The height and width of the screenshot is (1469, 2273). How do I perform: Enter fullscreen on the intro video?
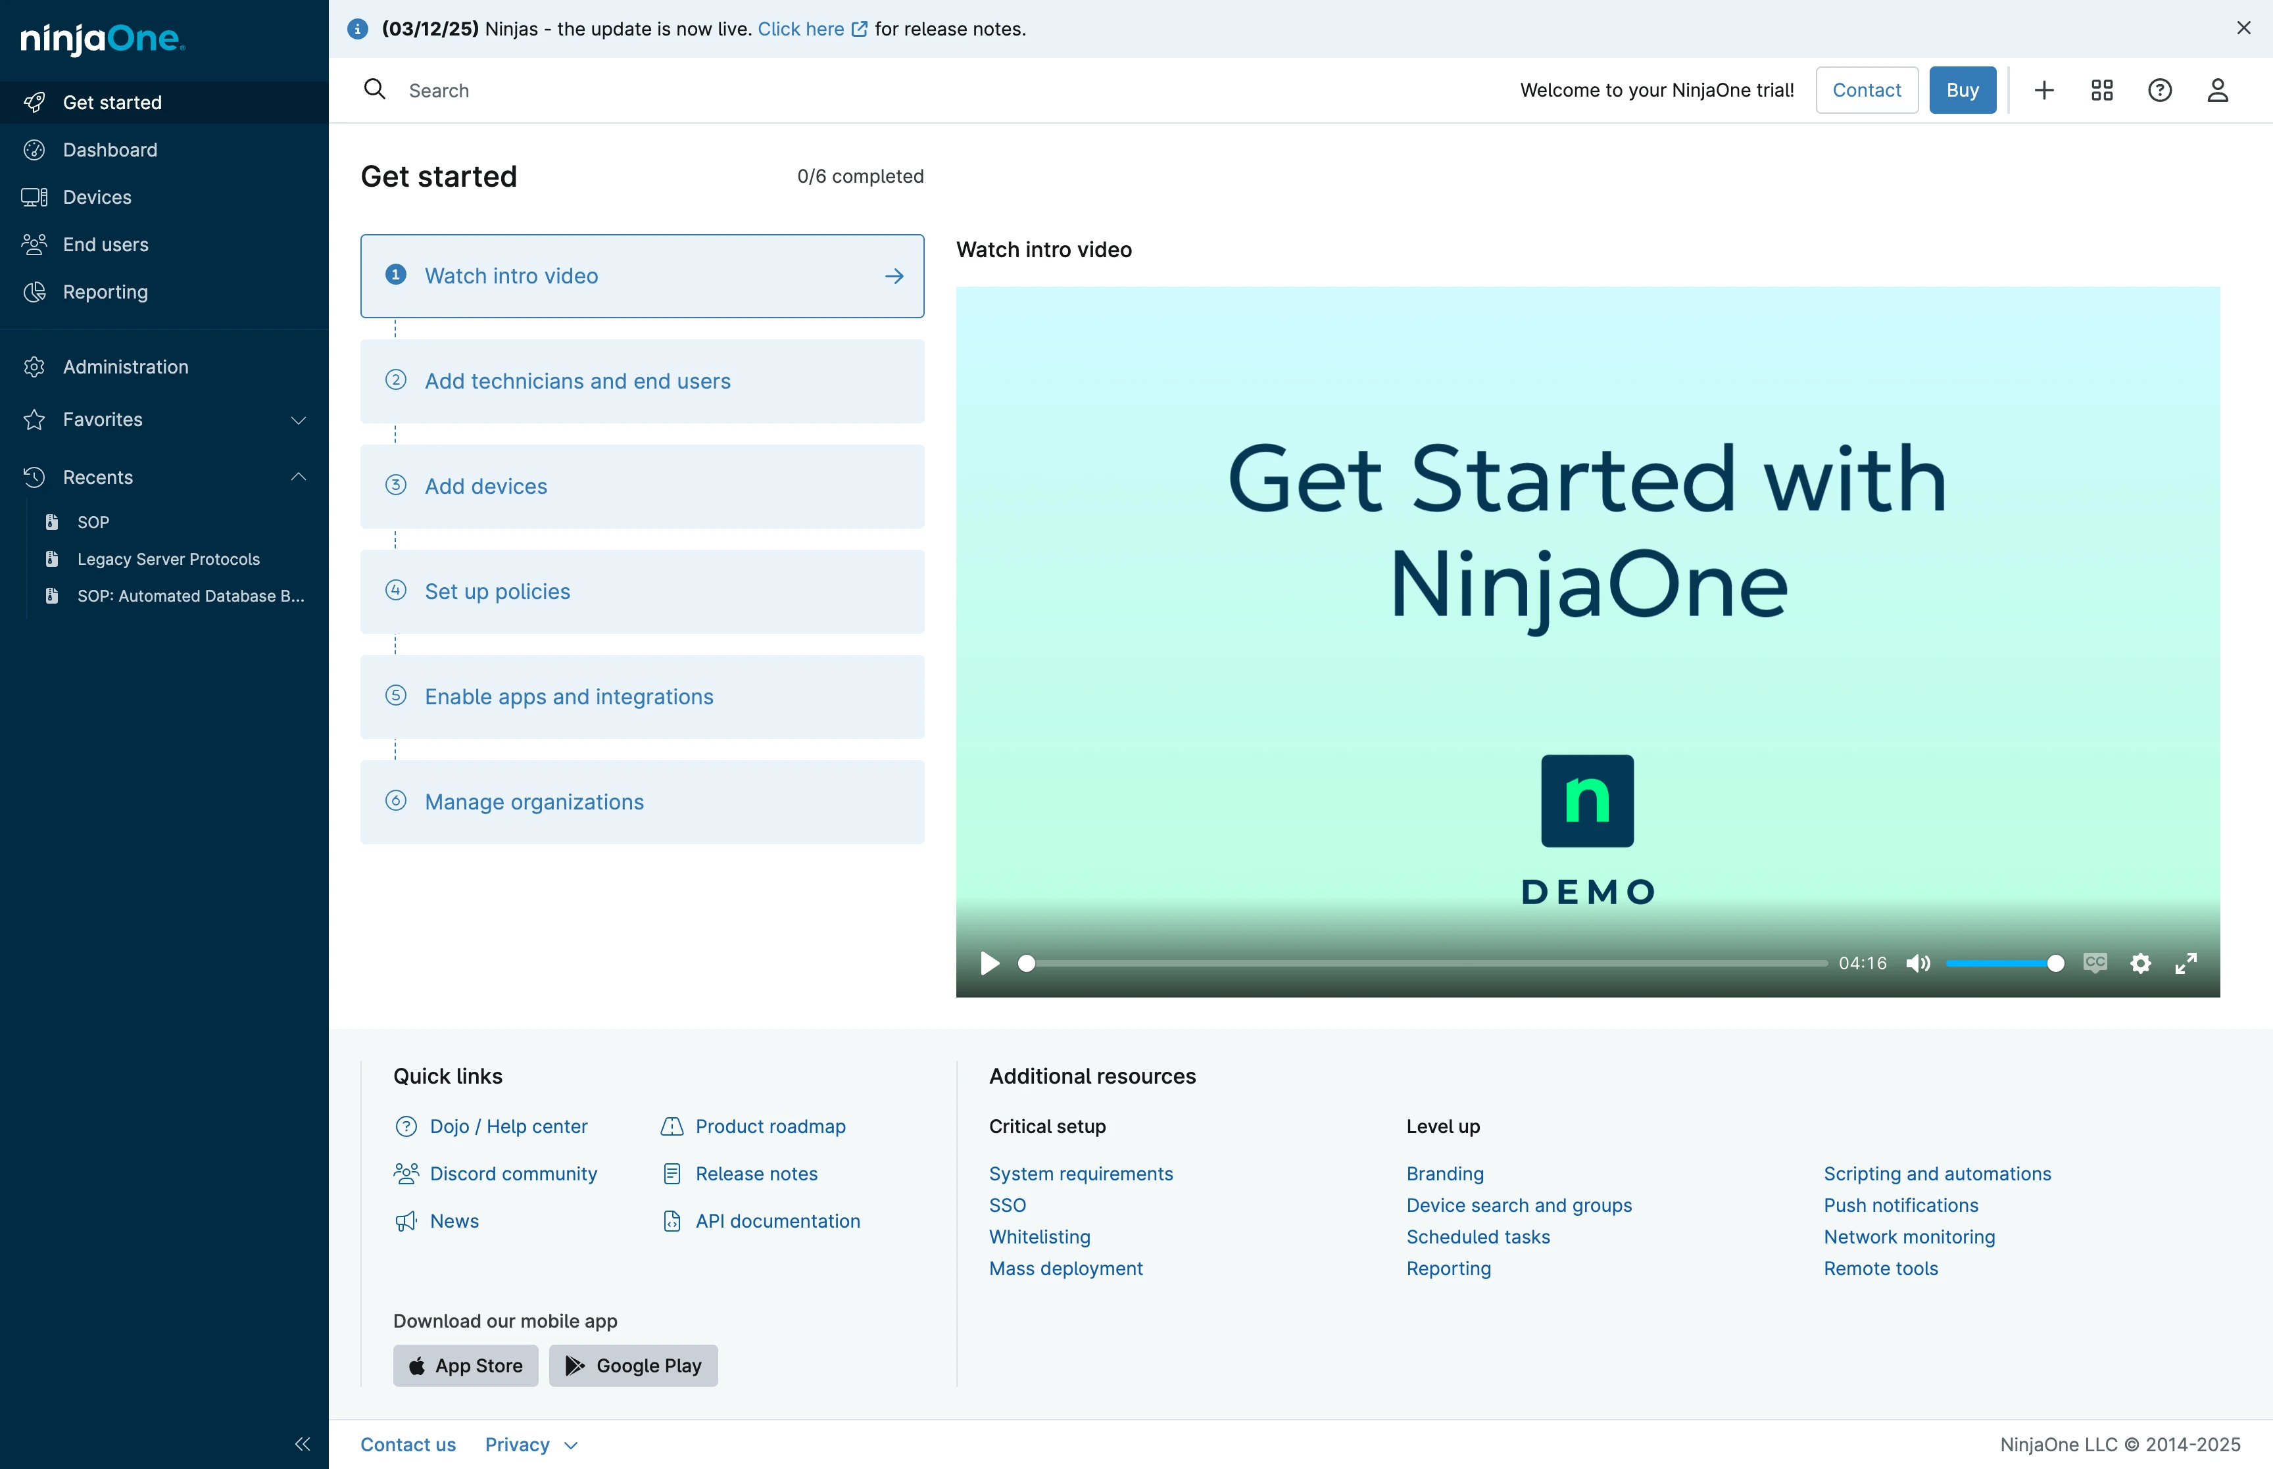tap(2186, 963)
